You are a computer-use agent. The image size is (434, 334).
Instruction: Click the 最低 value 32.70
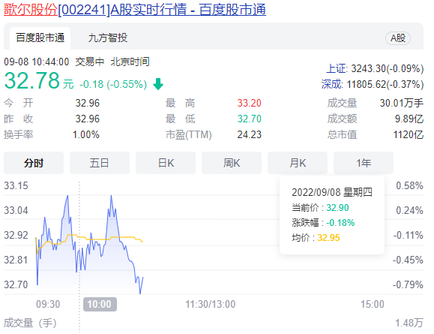[249, 119]
